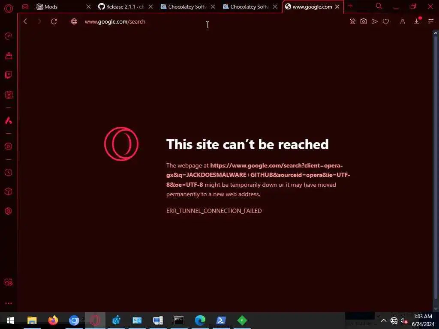Open GX Control speedometer icon
The height and width of the screenshot is (329, 439).
(9, 36)
